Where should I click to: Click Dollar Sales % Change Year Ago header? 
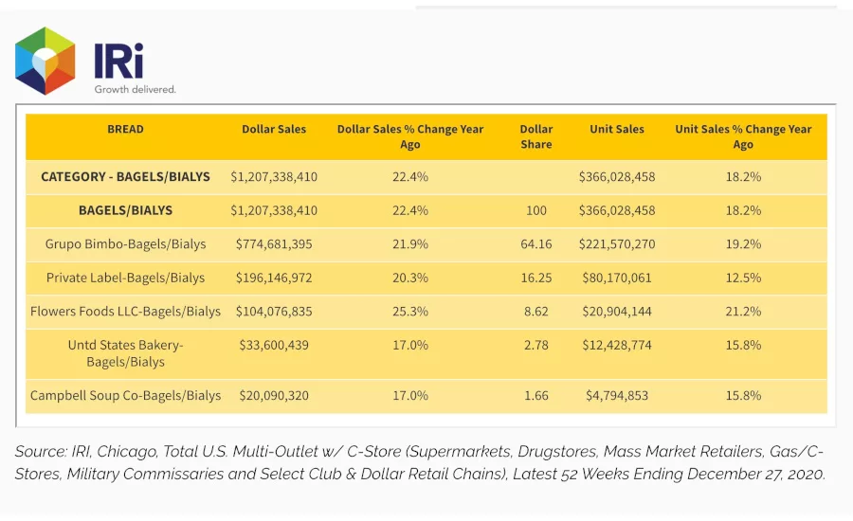click(410, 136)
